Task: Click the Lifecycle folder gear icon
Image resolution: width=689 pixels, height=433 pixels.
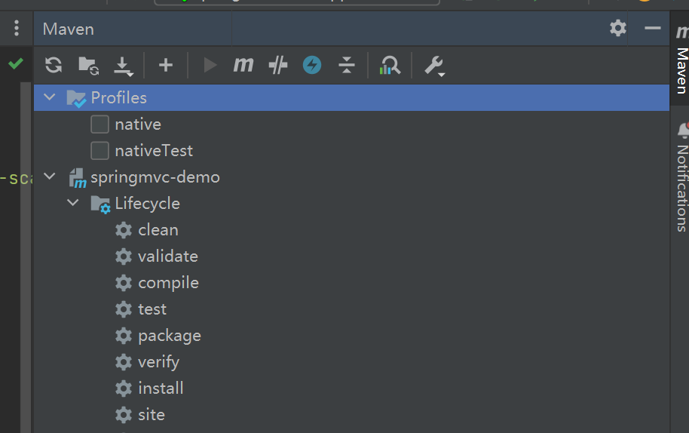Action: 100,204
